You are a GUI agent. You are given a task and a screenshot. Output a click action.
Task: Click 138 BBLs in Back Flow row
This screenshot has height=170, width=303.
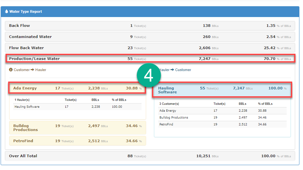[211, 26]
